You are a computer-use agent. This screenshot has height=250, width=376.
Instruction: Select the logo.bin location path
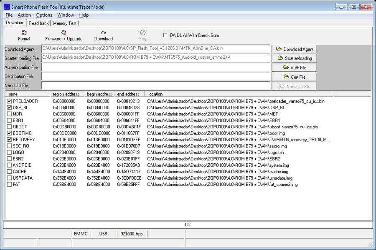click(215, 152)
